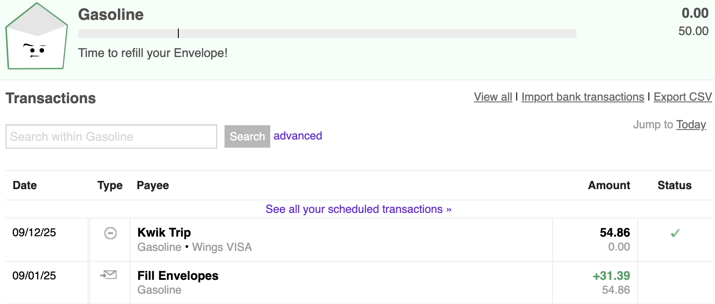Open the Fill Envelopes transaction
Viewport: 715px width, 304px height.
[x=178, y=276]
